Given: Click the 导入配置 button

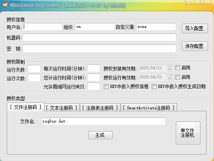Looking at the screenshot, I should pos(195,29).
